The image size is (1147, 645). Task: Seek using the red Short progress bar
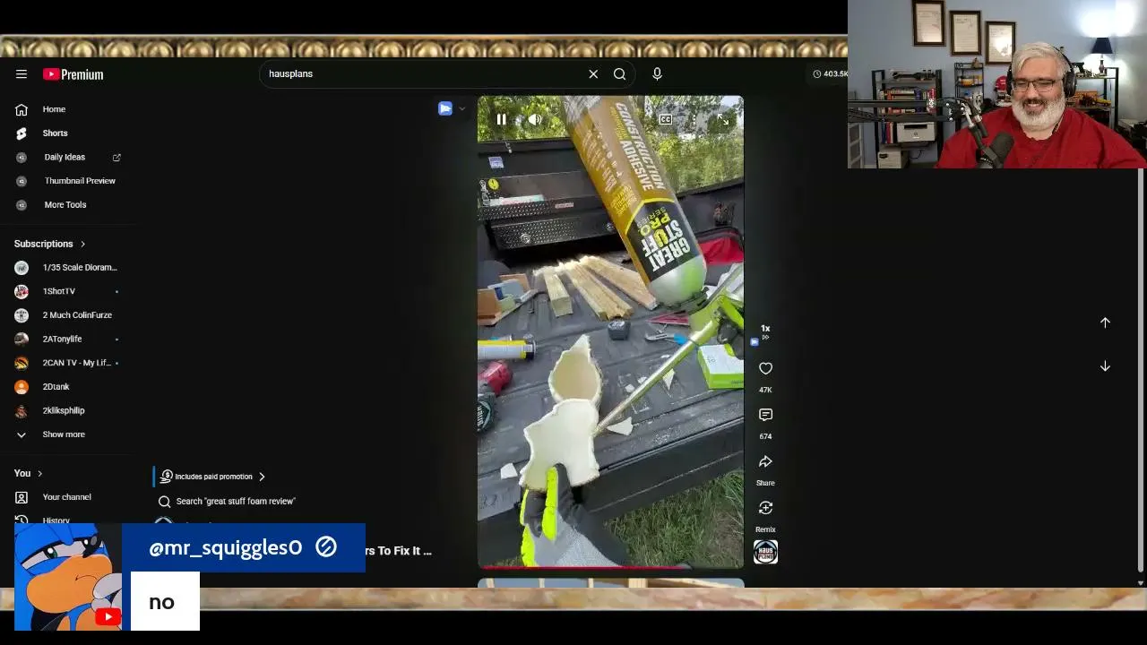click(610, 567)
